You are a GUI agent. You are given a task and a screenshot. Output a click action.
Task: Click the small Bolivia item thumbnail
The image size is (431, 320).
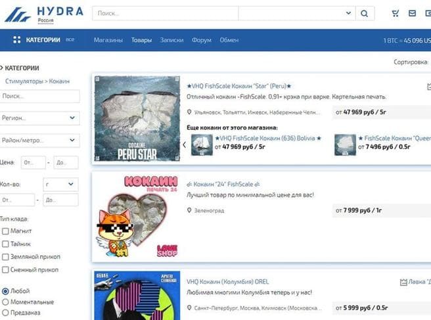point(202,145)
